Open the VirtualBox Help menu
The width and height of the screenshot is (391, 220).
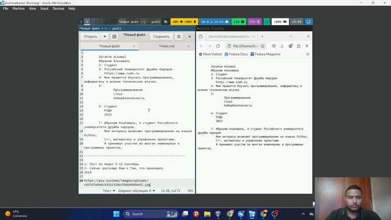tap(71, 9)
